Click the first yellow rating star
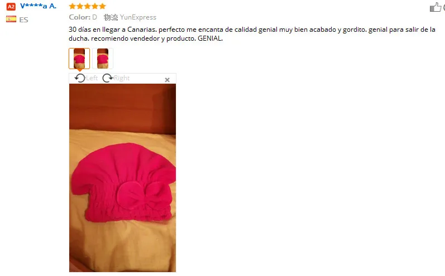Viewport: 445px width, 276px height. click(x=73, y=6)
